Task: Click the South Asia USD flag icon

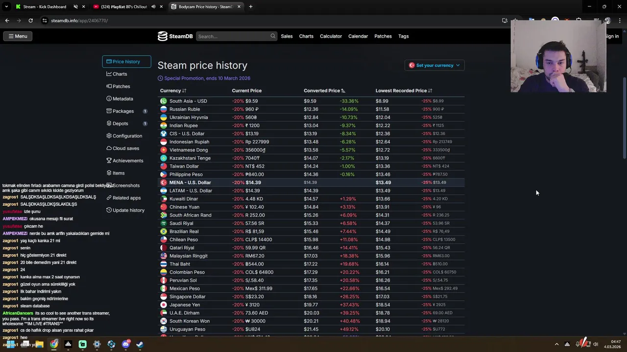Action: point(164,101)
